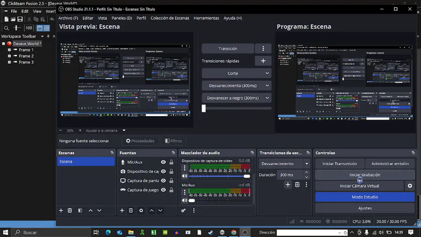Open scene filters icon in Escenas toolbar
The height and width of the screenshot is (237, 421).
tap(80, 210)
